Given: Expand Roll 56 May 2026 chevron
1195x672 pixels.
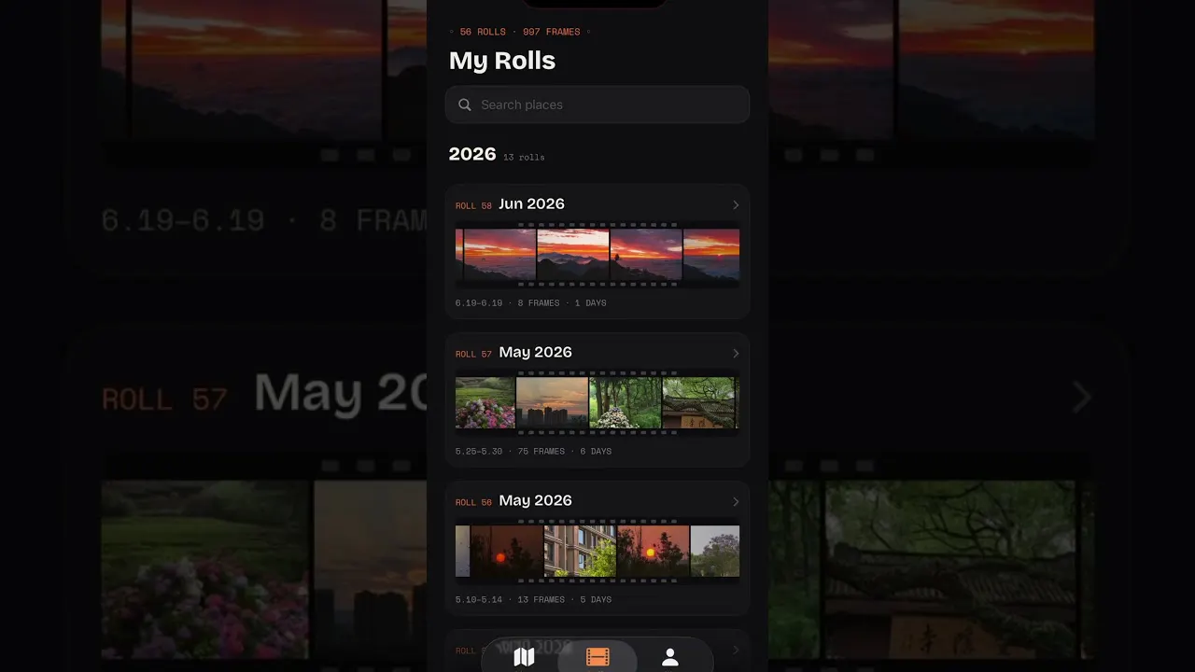Looking at the screenshot, I should [736, 501].
